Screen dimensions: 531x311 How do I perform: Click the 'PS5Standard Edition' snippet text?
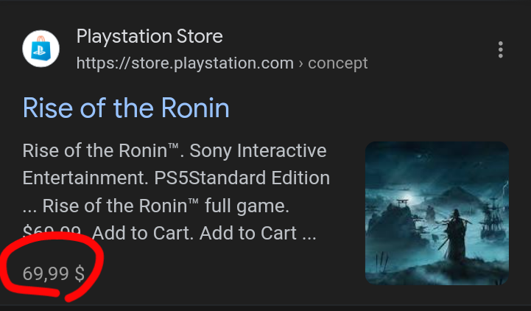click(x=242, y=178)
